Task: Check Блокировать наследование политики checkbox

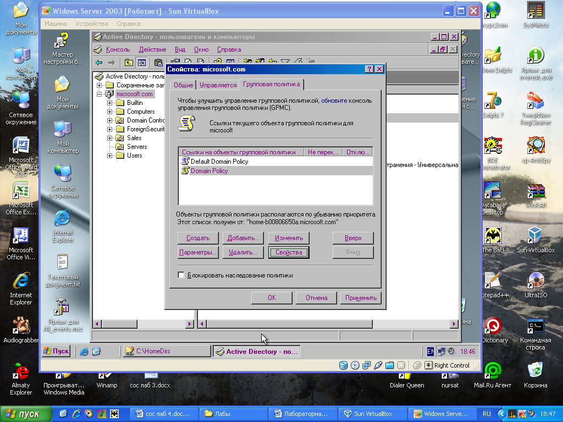Action: (x=181, y=275)
